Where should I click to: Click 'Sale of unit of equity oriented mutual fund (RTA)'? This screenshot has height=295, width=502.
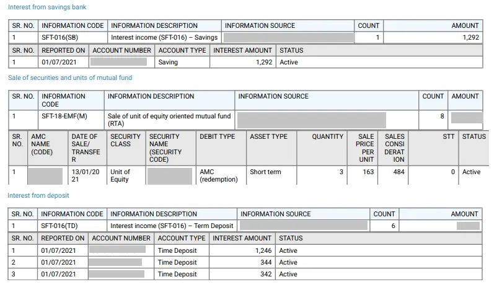click(169, 120)
